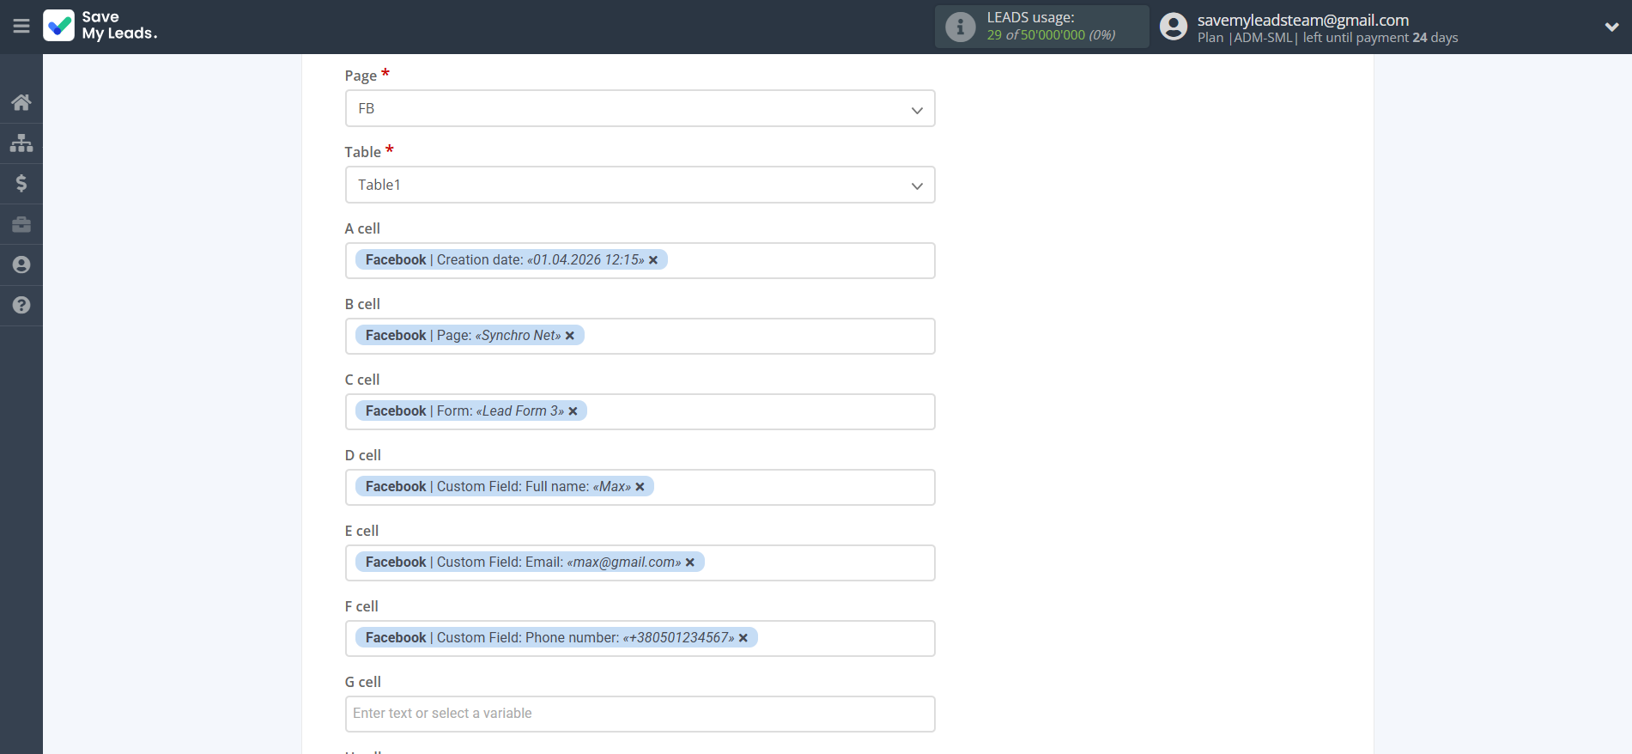
Task: Click the savemyleadsteam@gmail.com account name
Action: coord(1302,20)
